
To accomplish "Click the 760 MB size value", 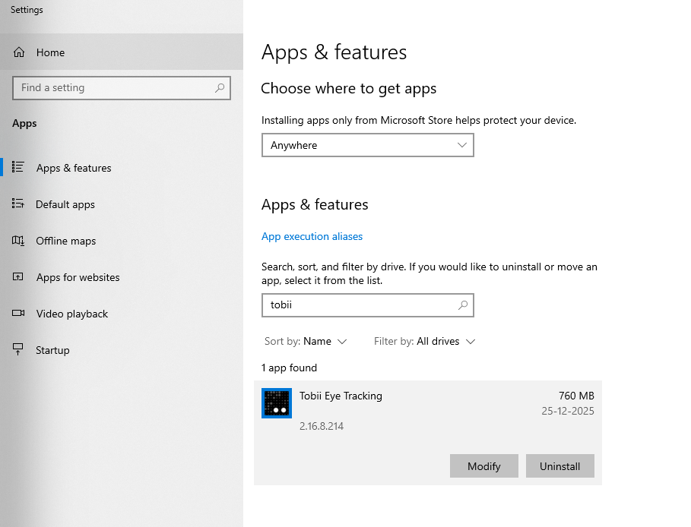I will [576, 396].
